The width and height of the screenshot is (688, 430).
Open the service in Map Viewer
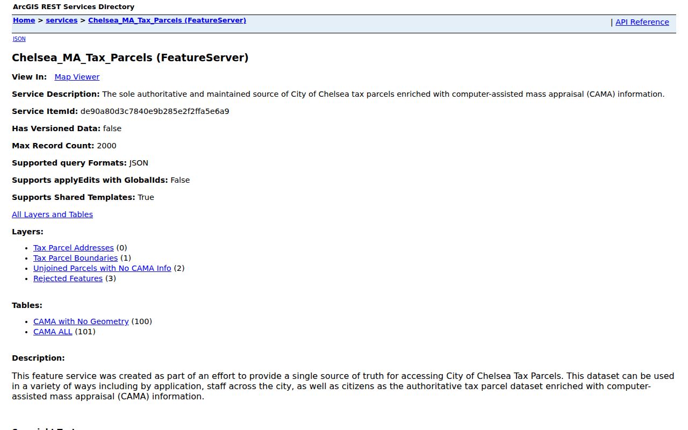(x=77, y=77)
